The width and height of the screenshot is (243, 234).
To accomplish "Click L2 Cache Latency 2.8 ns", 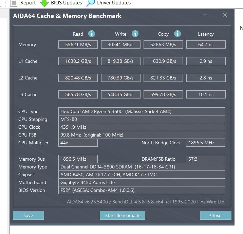I will 206,78.
